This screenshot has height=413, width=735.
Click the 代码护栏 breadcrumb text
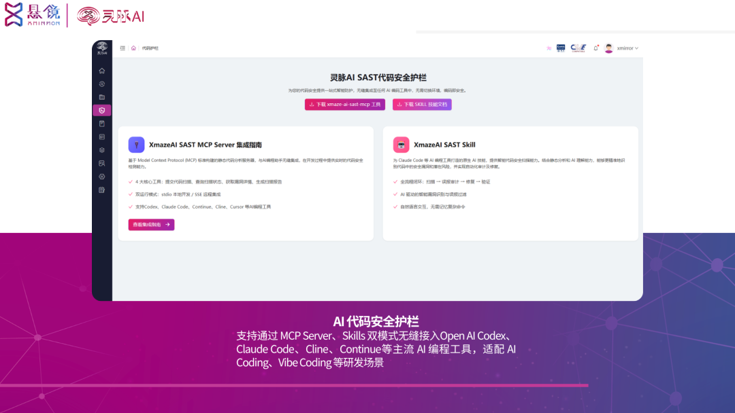[150, 48]
